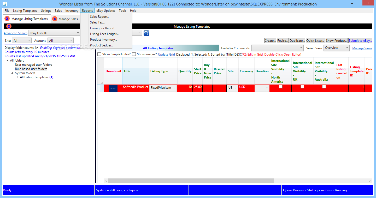Choose Sales Report from the Reports menu
This screenshot has width=376, height=198.
106,17
